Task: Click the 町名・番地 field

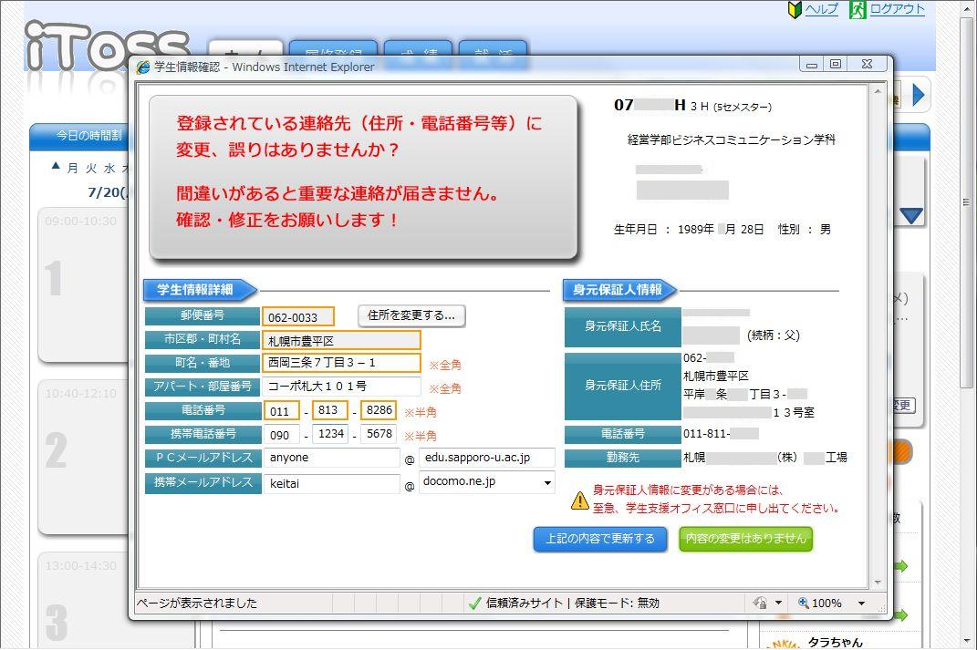Action: click(x=341, y=363)
